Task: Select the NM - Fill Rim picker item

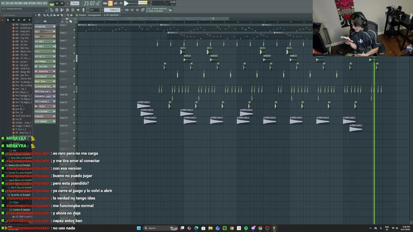Action: [45, 106]
